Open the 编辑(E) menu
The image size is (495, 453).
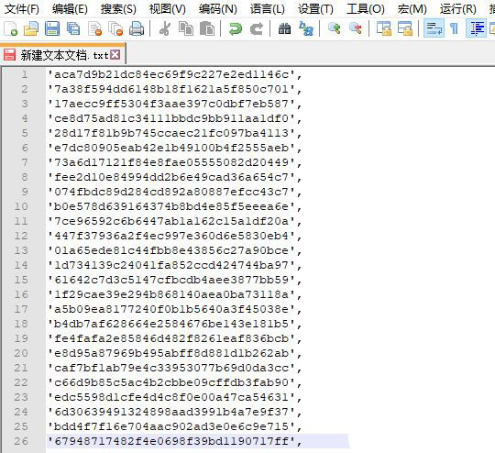pyautogui.click(x=70, y=8)
